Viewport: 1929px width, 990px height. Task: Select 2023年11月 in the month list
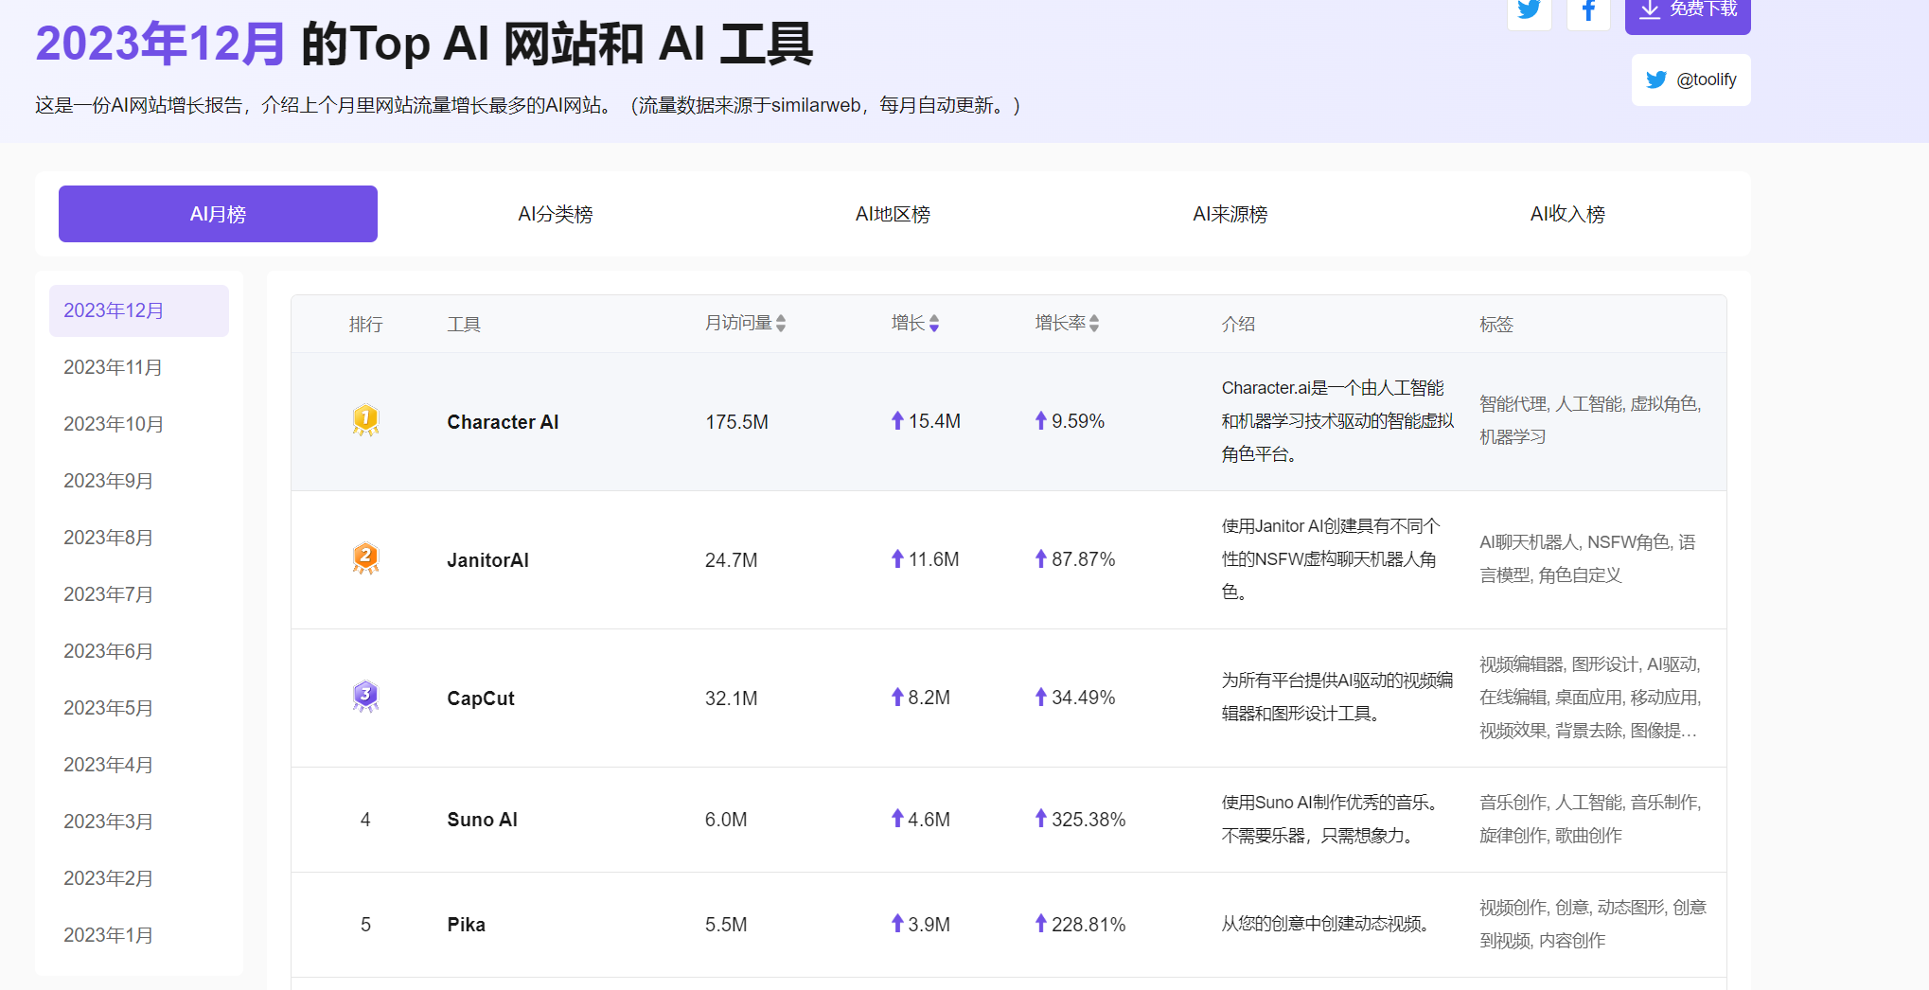[x=139, y=367]
